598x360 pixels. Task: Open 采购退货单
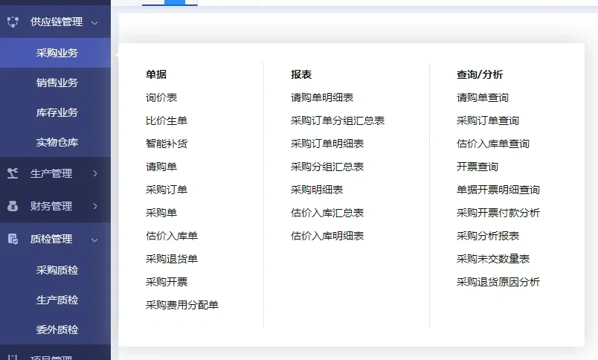[x=172, y=259]
